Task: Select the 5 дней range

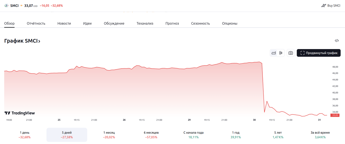Action: (67, 135)
